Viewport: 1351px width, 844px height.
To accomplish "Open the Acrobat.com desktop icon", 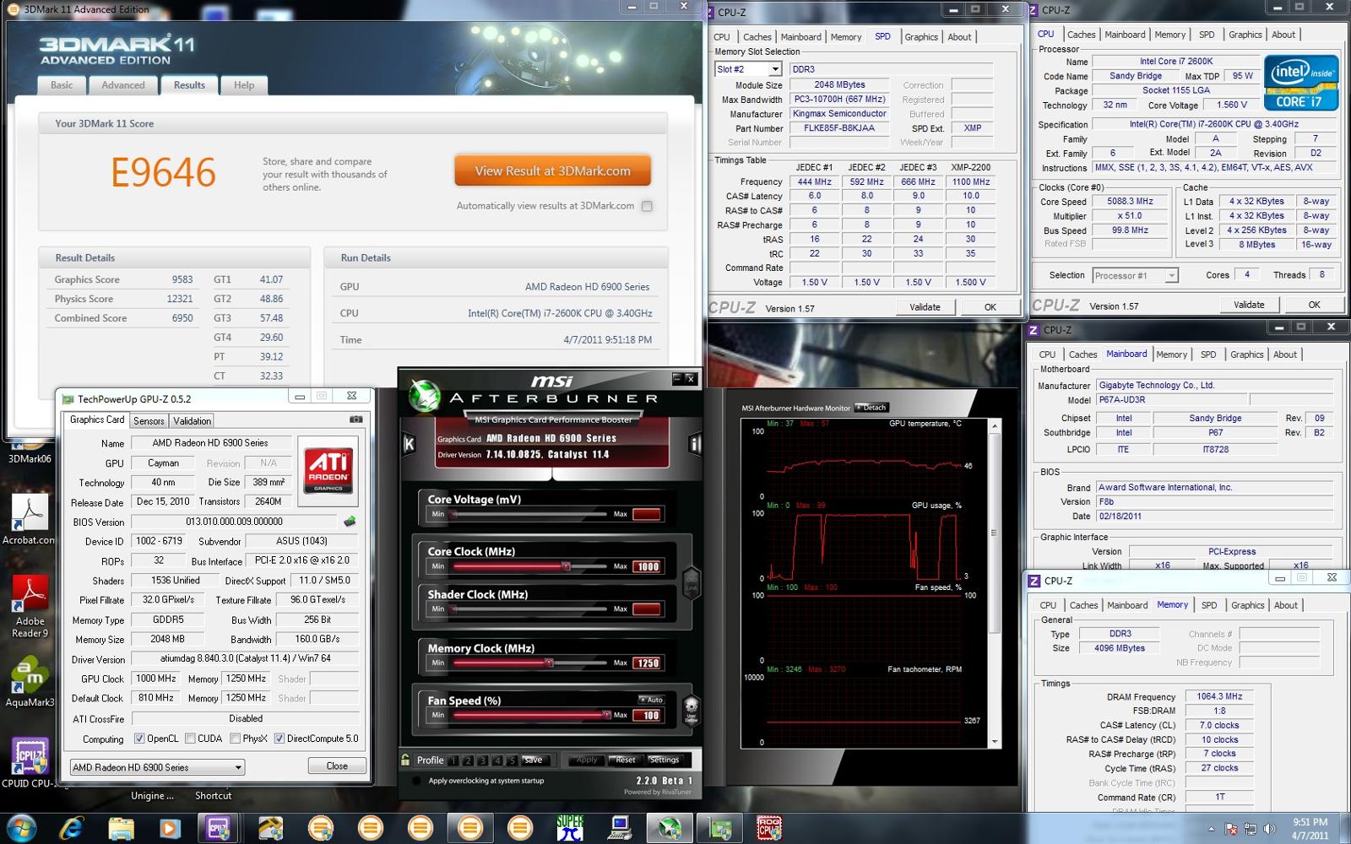I will (x=29, y=520).
